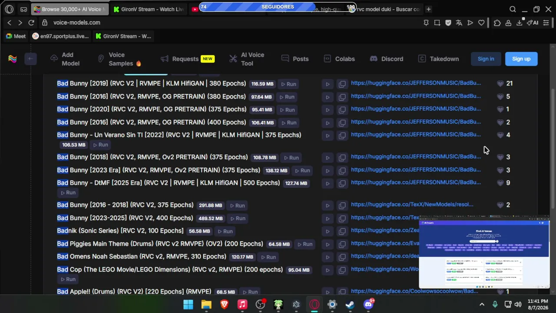The image size is (556, 313).
Task: Click the Sign in button
Action: click(486, 59)
